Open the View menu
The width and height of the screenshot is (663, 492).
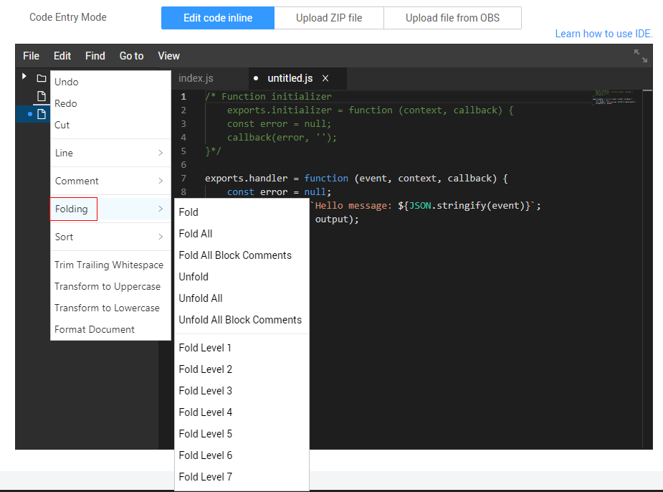[x=168, y=56]
